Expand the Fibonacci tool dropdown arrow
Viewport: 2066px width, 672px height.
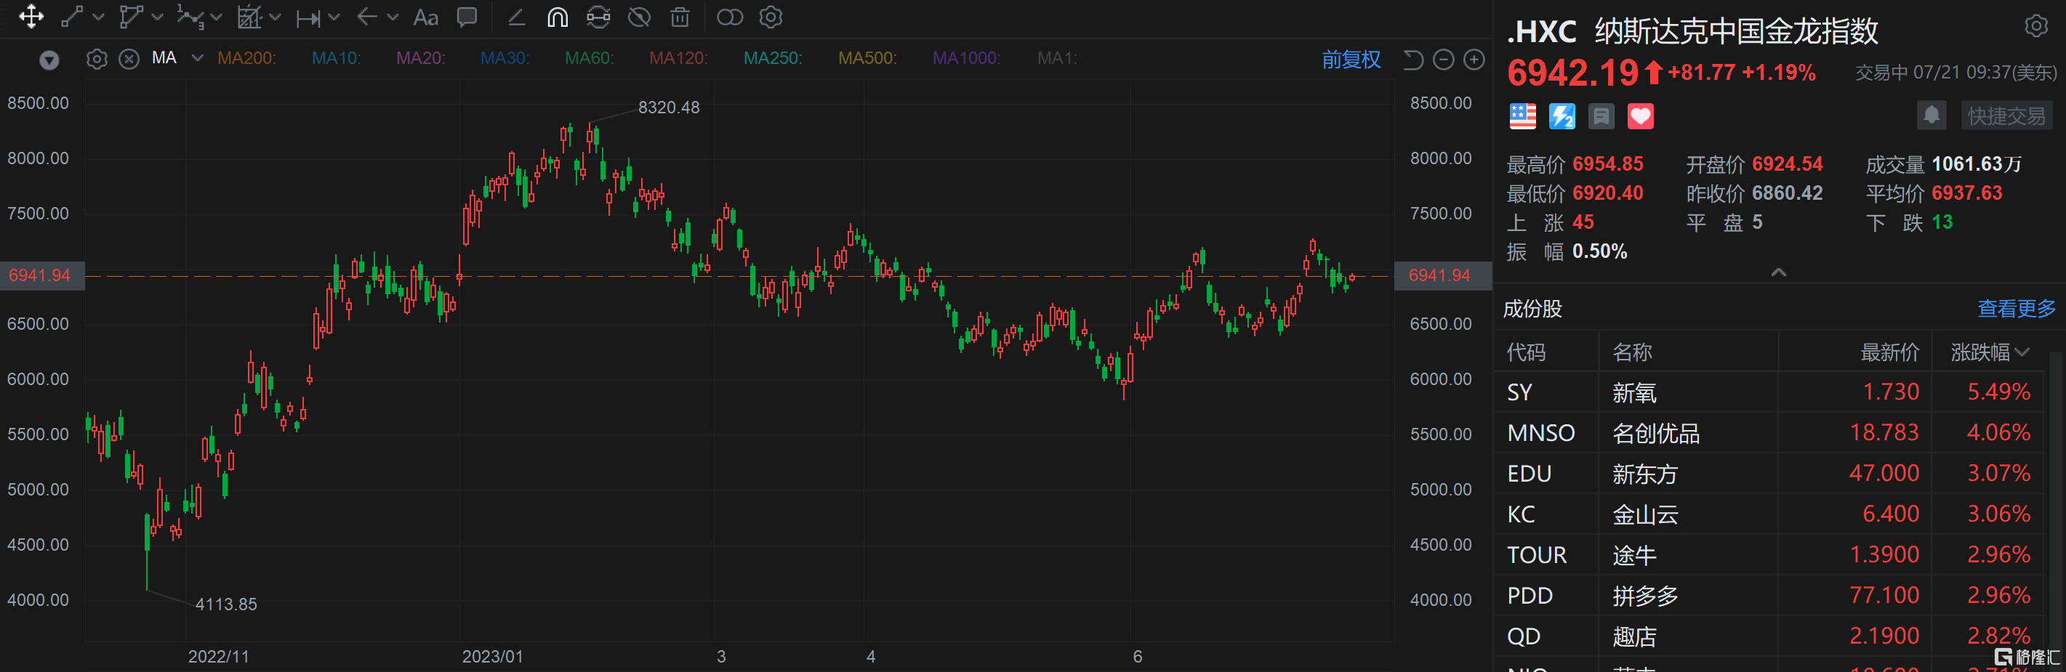[x=275, y=17]
